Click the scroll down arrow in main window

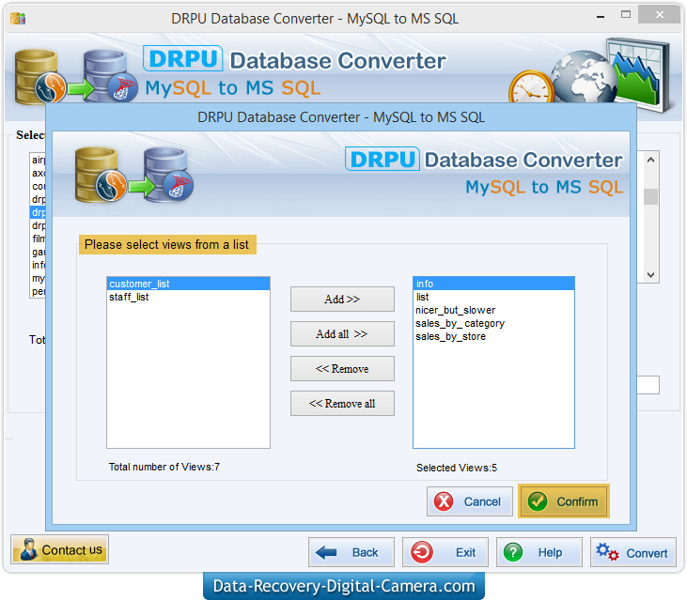coord(650,275)
